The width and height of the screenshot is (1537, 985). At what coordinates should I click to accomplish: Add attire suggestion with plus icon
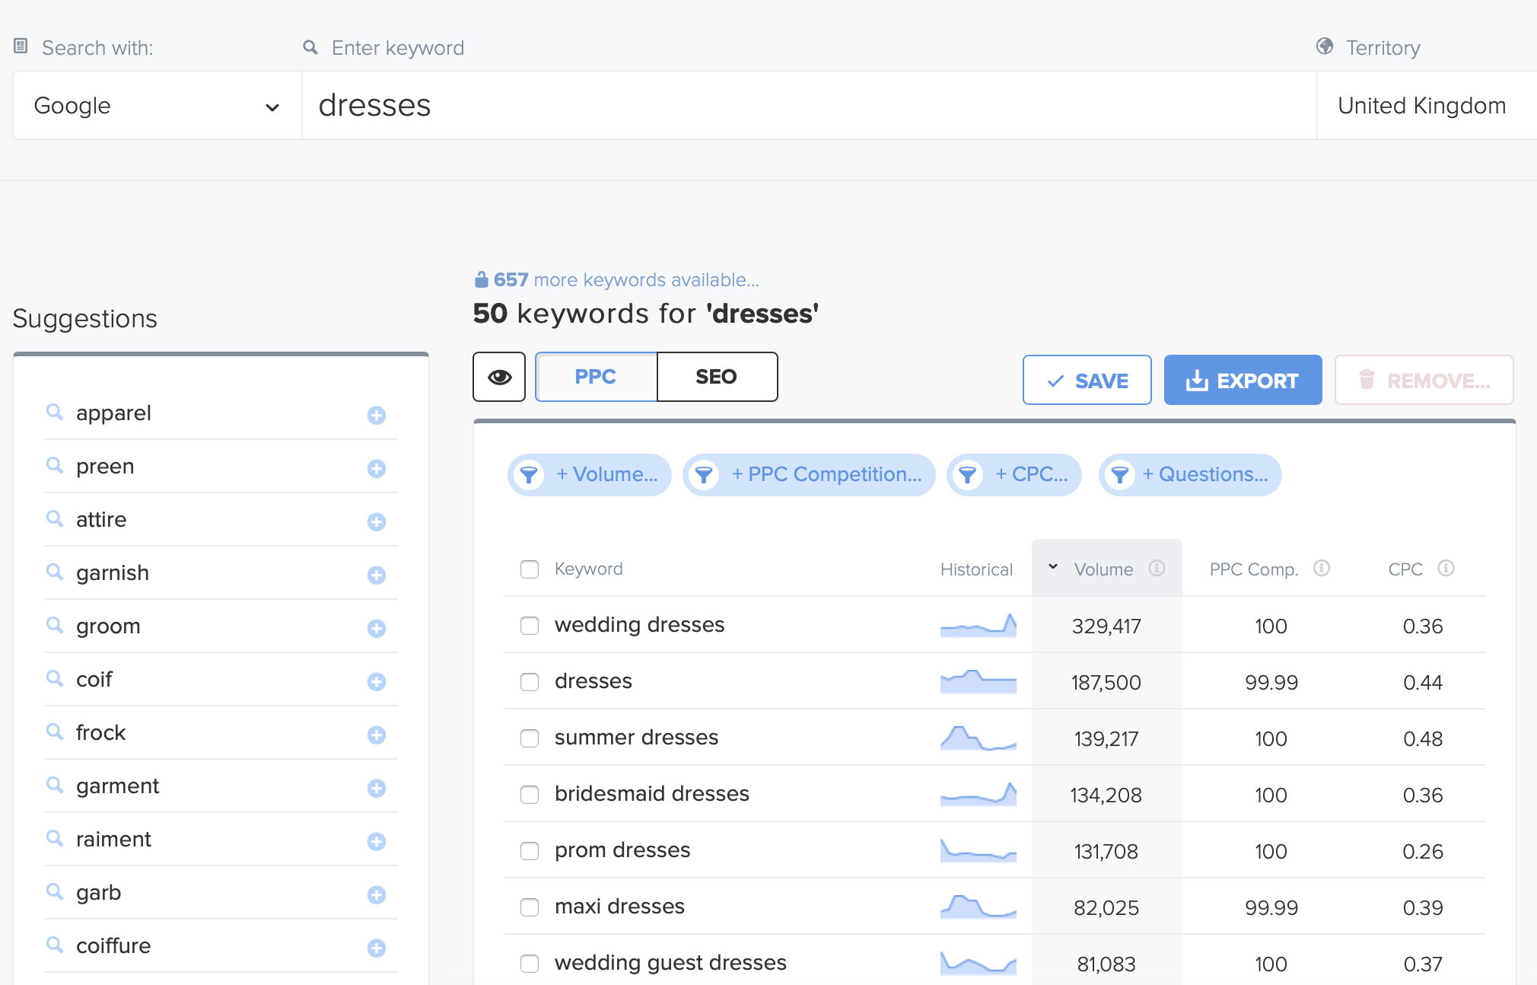pos(377,521)
